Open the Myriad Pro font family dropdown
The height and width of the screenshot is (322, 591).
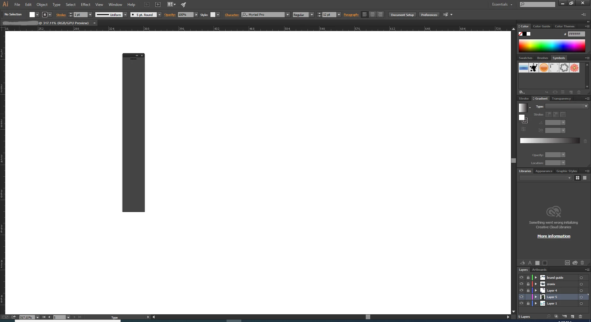(287, 15)
